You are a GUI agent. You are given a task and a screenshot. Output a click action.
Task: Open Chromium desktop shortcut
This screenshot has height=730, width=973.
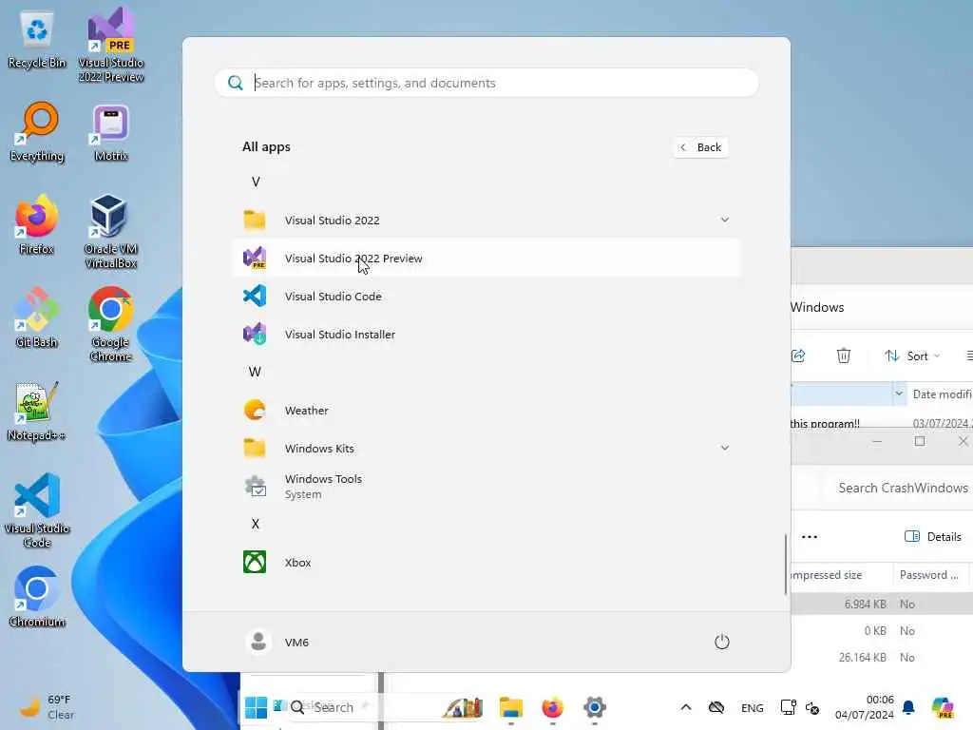click(37, 597)
